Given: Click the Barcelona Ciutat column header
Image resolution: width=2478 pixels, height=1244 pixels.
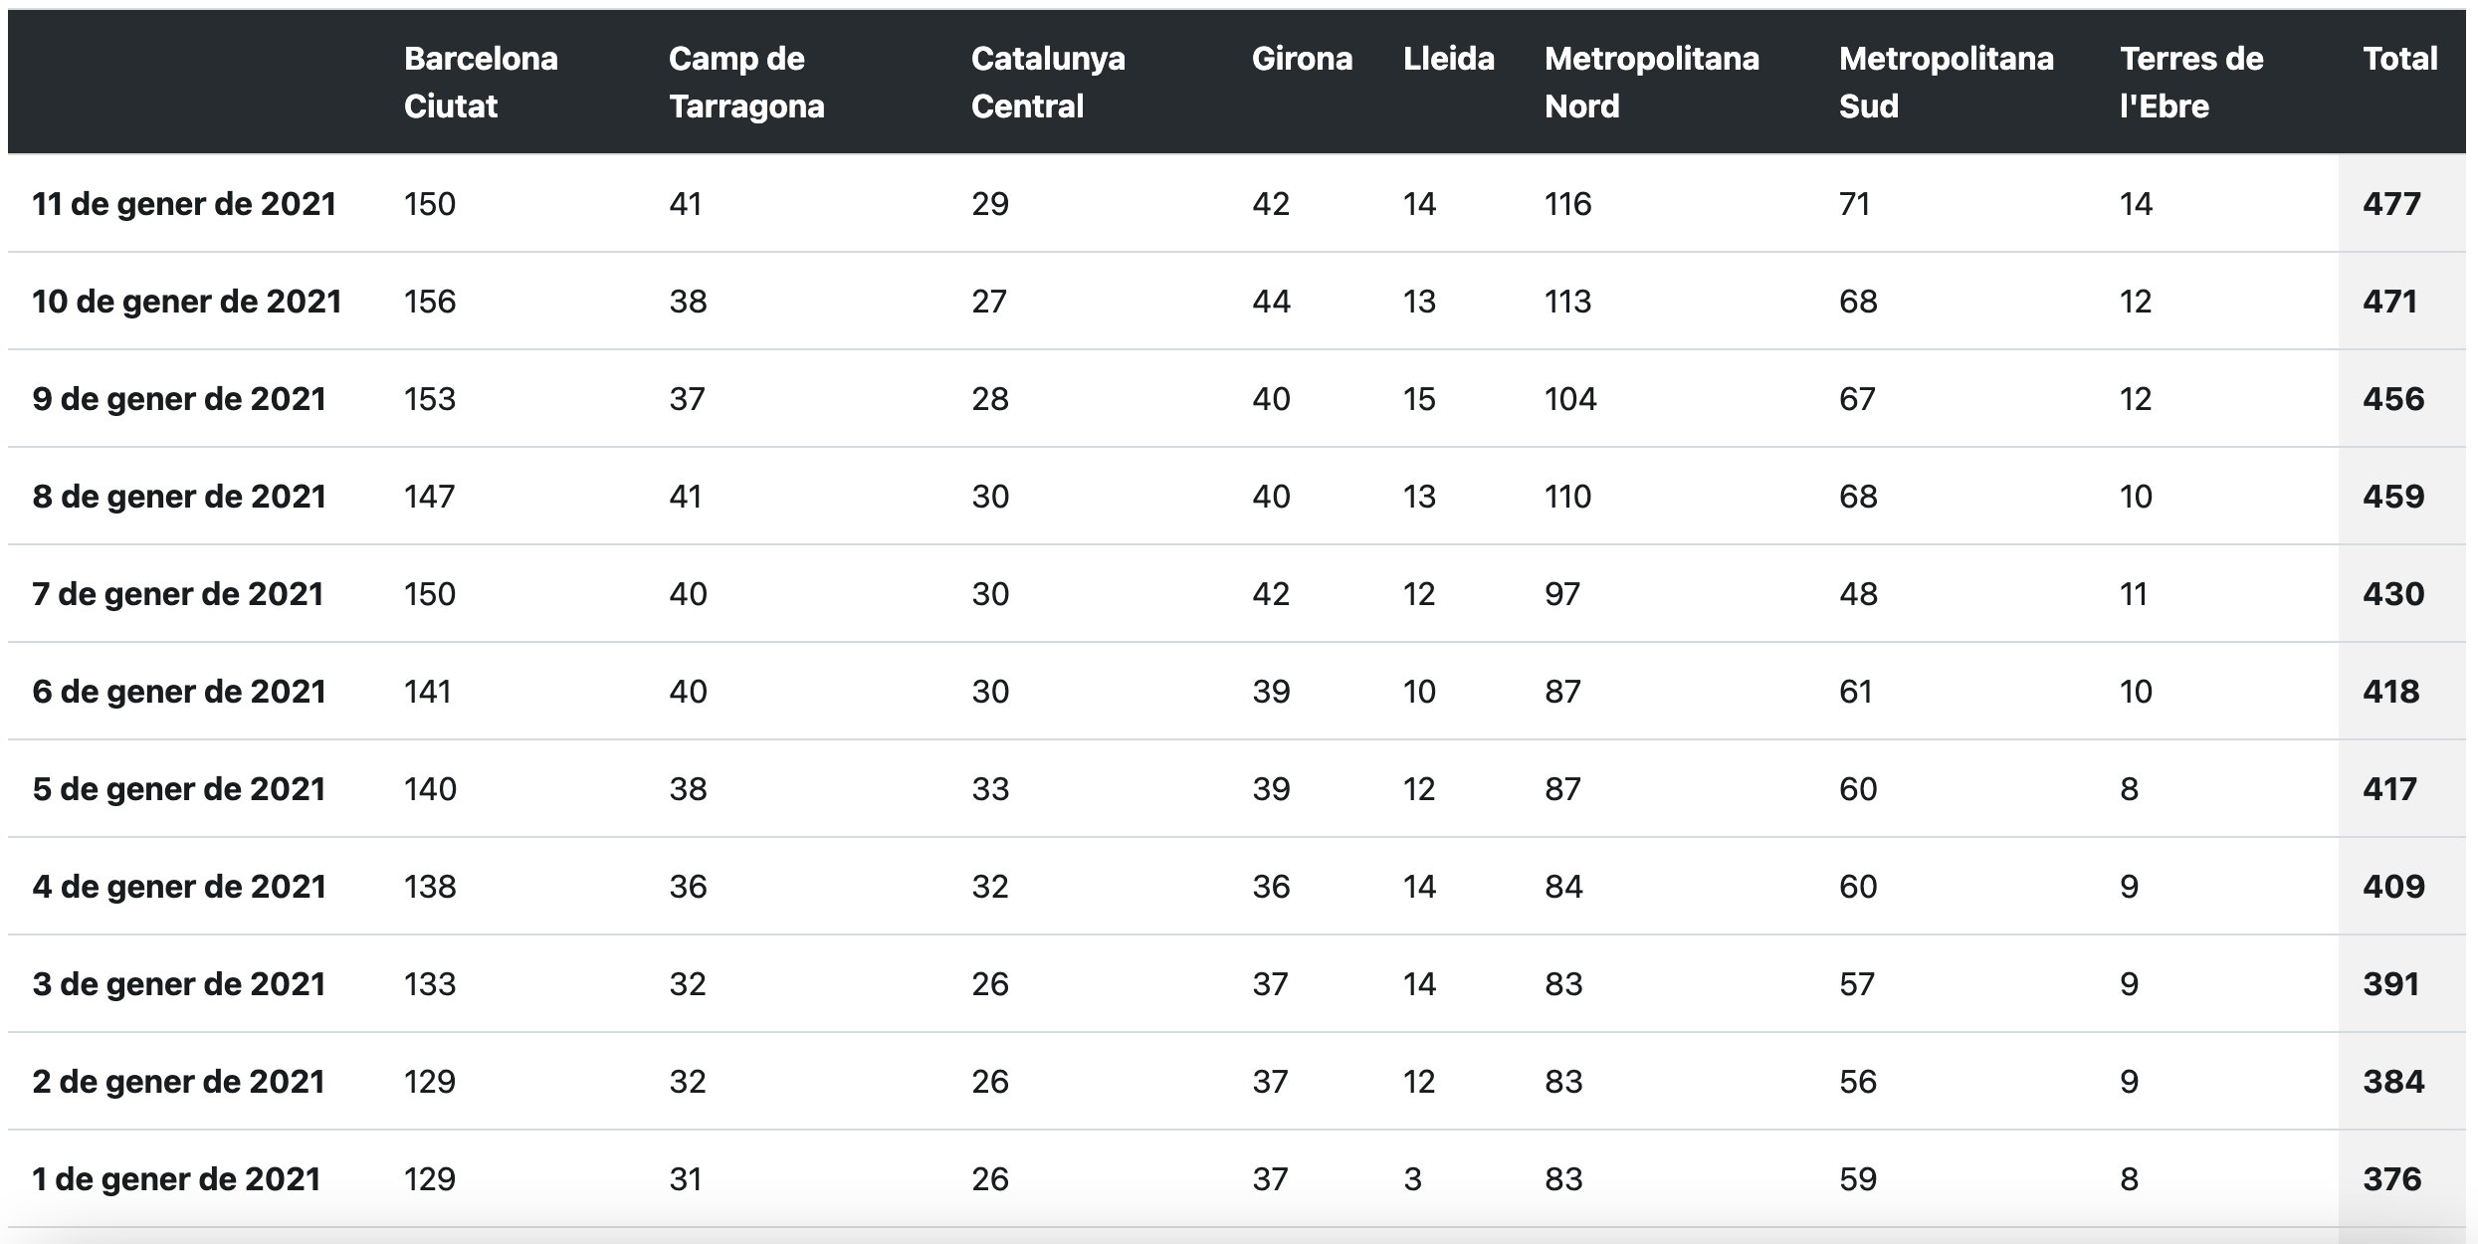Looking at the screenshot, I should click(x=481, y=82).
